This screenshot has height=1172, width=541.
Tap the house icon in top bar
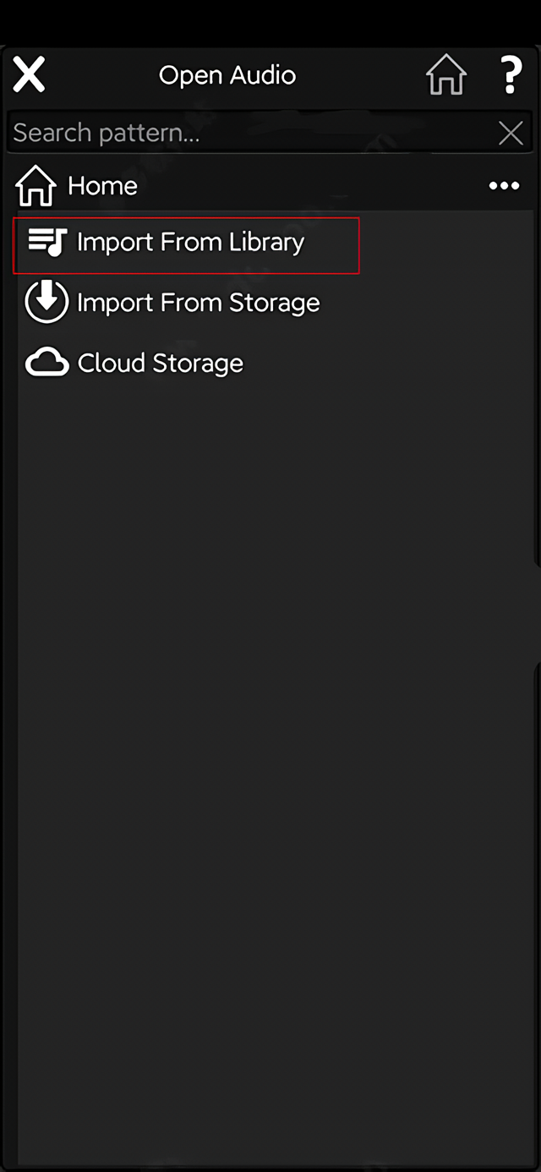445,75
